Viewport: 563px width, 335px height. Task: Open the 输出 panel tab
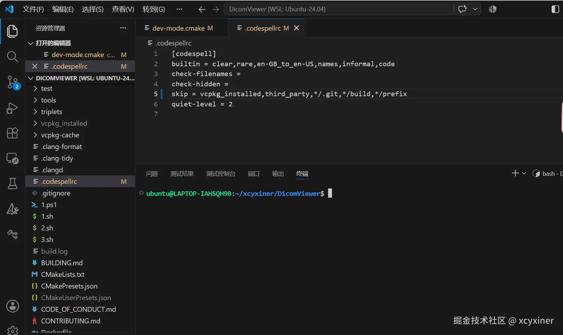click(x=278, y=174)
